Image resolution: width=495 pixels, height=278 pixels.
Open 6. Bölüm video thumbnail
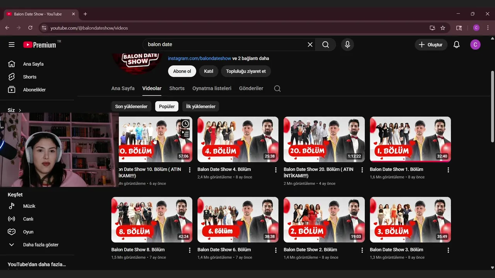click(x=238, y=220)
